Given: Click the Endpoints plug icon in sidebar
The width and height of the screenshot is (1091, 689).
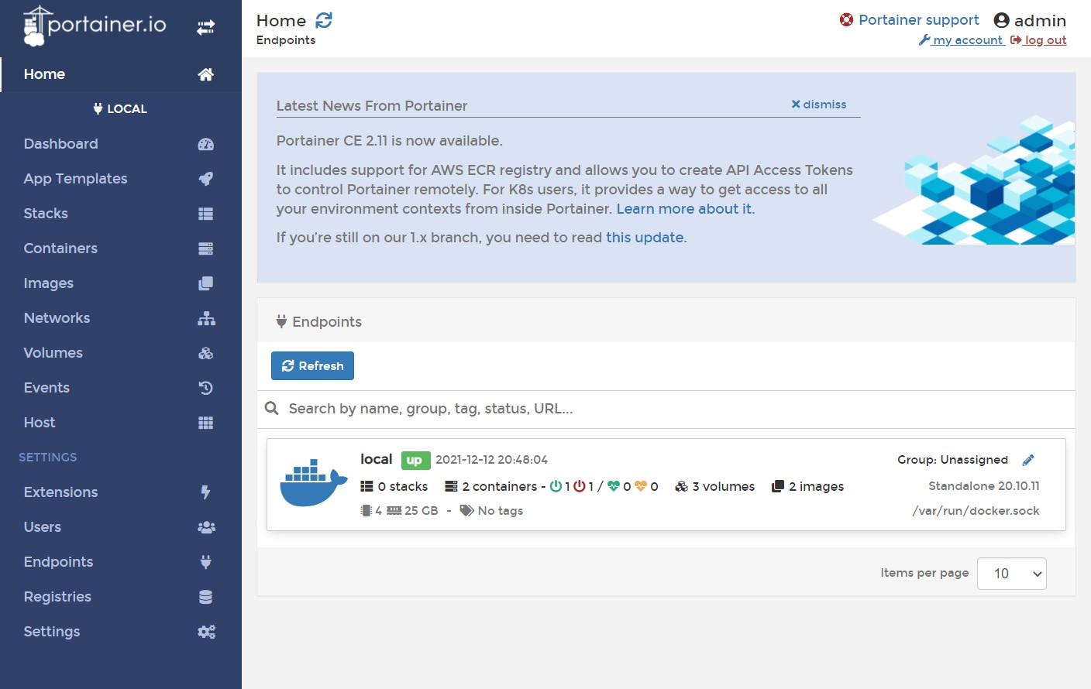Looking at the screenshot, I should (205, 562).
